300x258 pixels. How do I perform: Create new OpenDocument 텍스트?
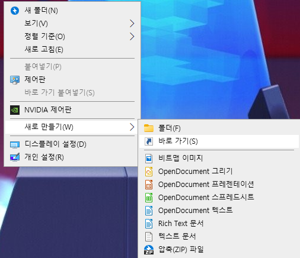(x=219, y=211)
